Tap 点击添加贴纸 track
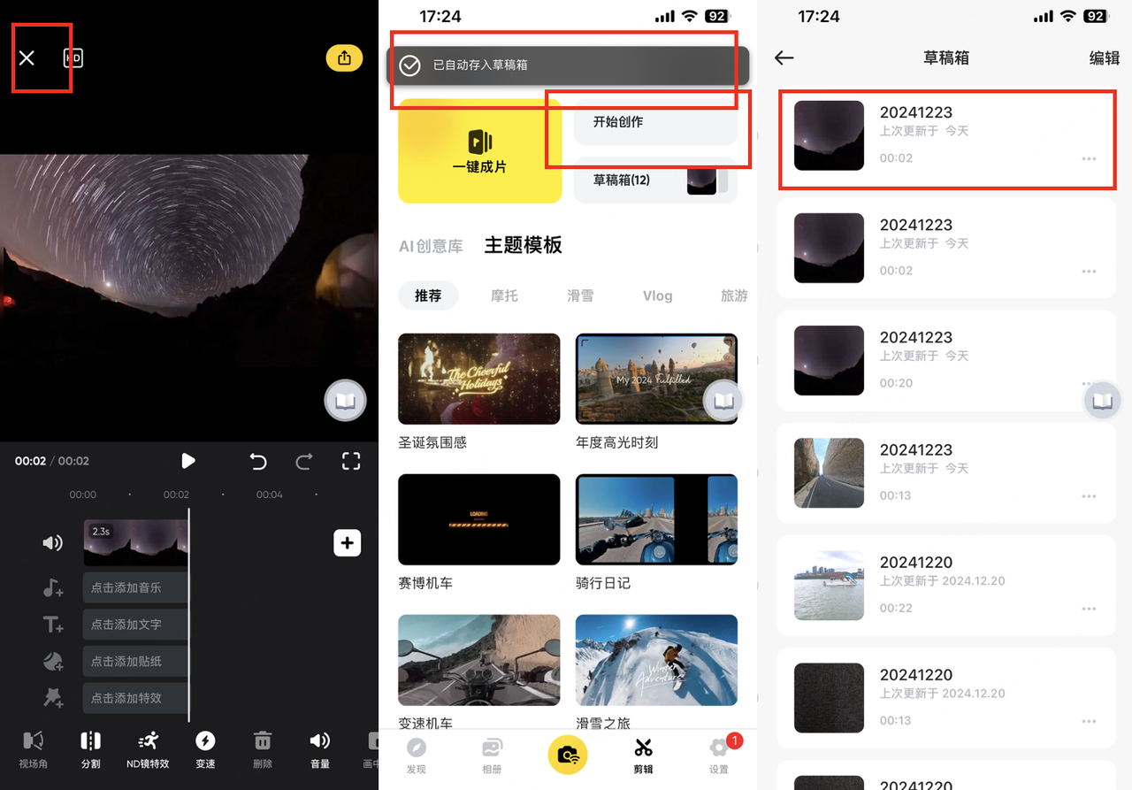The height and width of the screenshot is (790, 1132). tap(135, 661)
